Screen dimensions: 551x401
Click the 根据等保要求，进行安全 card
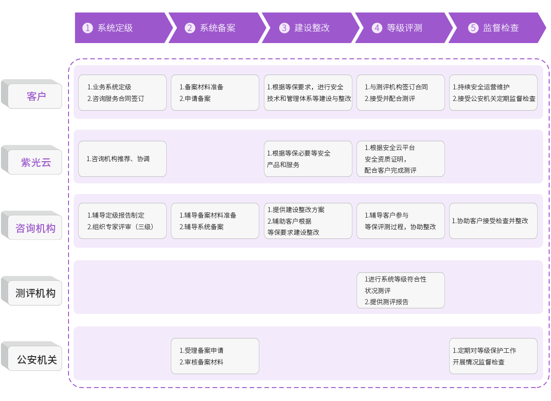click(x=308, y=93)
